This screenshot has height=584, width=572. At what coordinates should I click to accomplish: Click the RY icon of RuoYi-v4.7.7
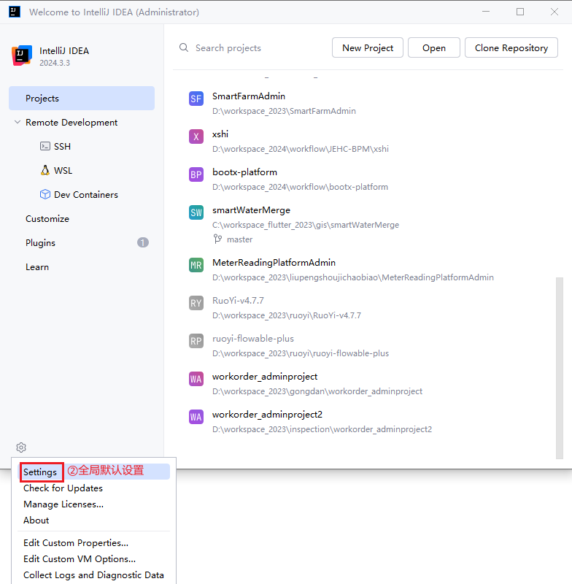(x=196, y=303)
